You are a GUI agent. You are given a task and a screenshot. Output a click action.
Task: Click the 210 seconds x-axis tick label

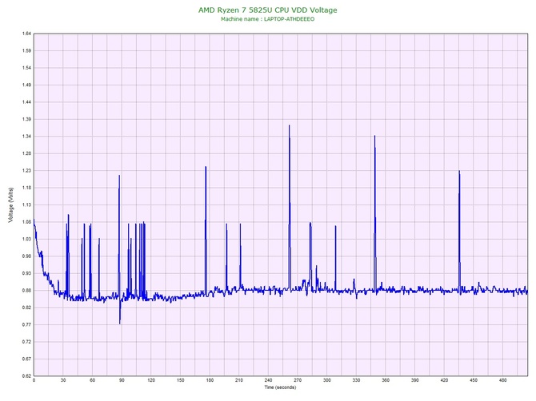239,380
